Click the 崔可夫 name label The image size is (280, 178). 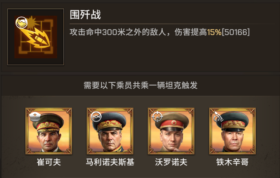click(49, 162)
